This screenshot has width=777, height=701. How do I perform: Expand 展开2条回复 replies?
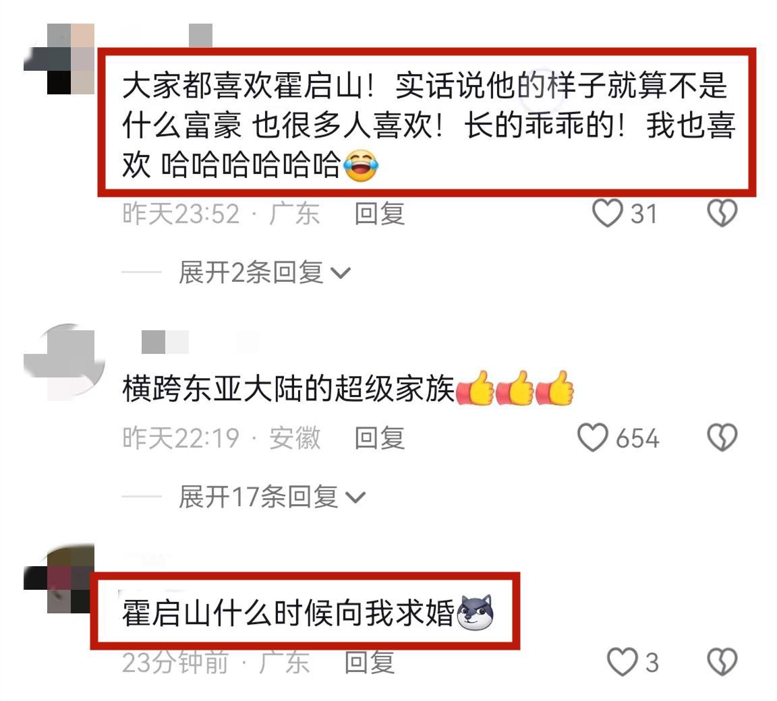click(x=264, y=272)
